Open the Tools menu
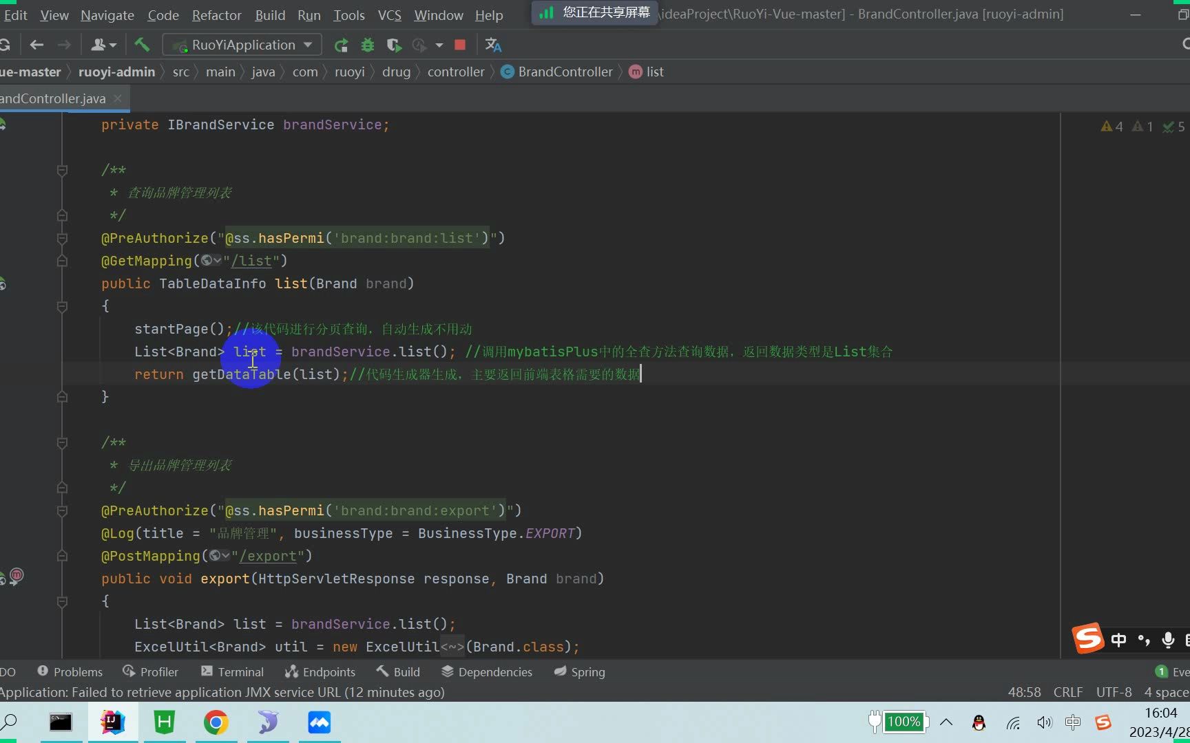Screen dimensions: 1190x743 (x=349, y=15)
